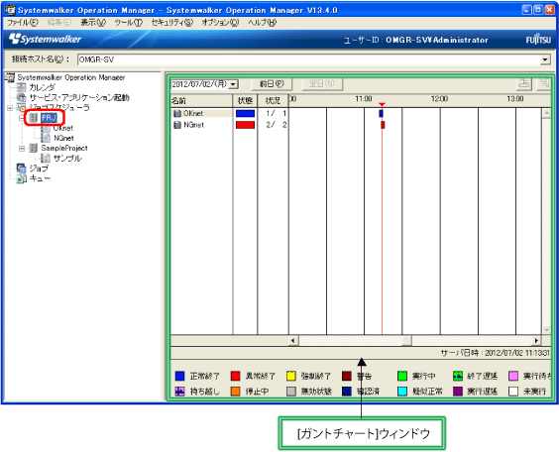Open the オプション menu
Viewport: 559px width, 452px height.
(220, 23)
